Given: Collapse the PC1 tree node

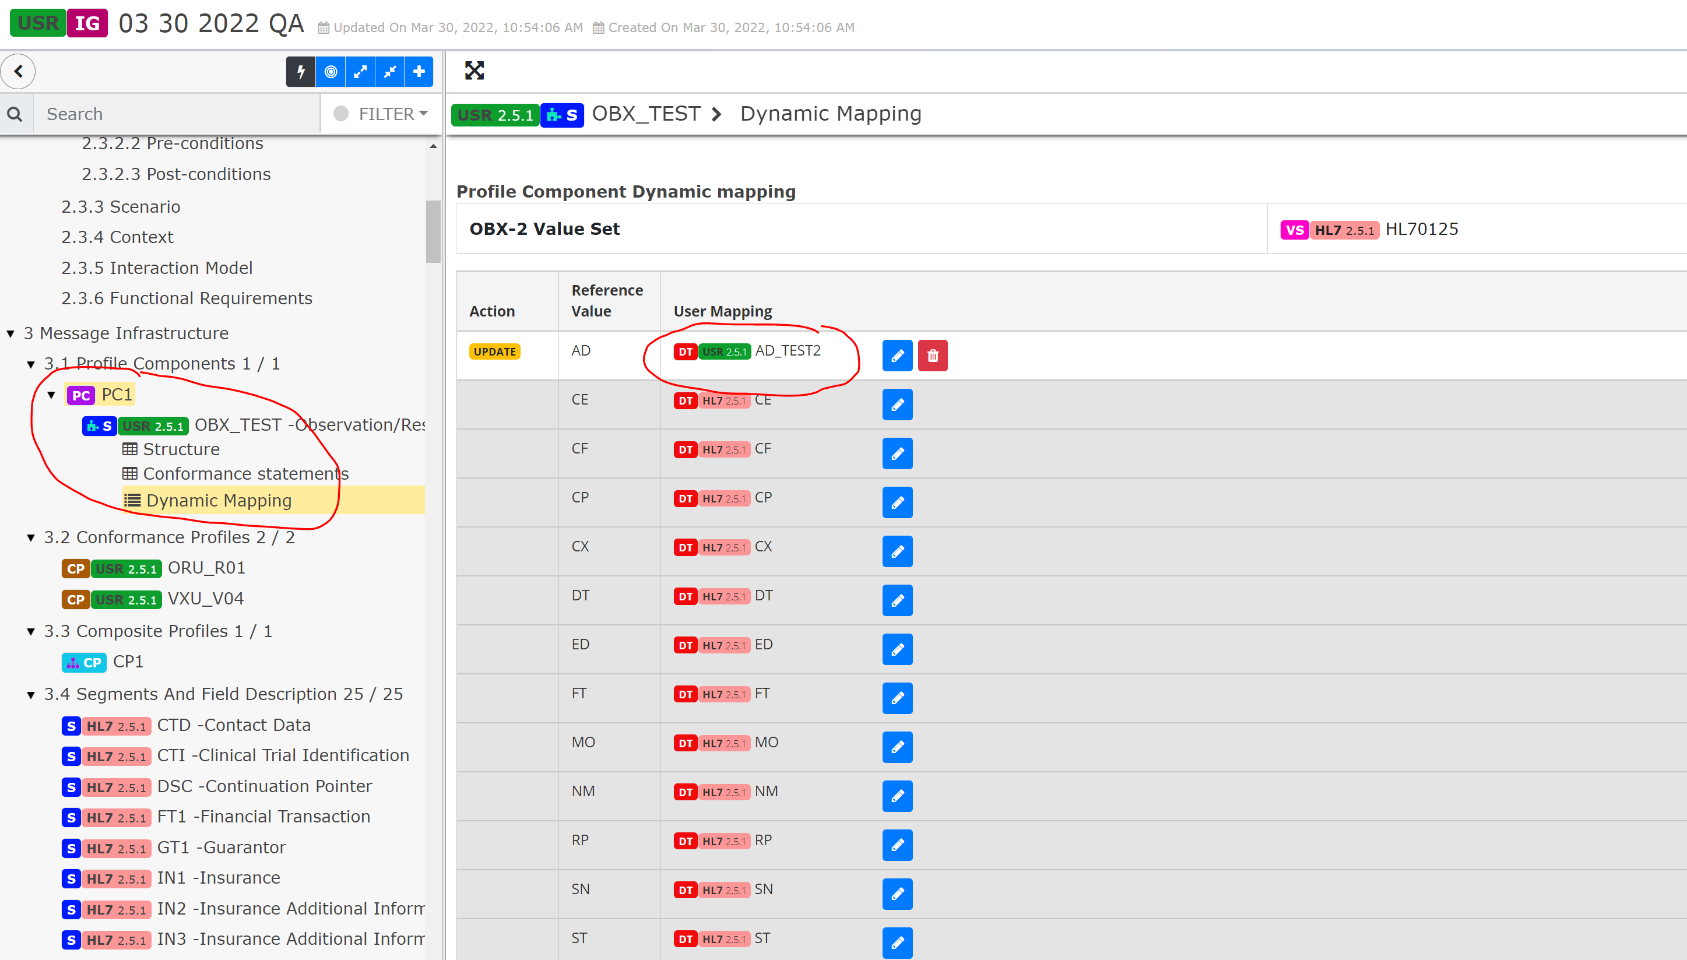Looking at the screenshot, I should click(x=52, y=394).
